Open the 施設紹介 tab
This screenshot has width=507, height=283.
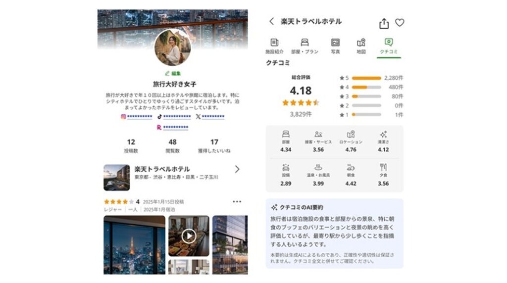click(x=274, y=46)
